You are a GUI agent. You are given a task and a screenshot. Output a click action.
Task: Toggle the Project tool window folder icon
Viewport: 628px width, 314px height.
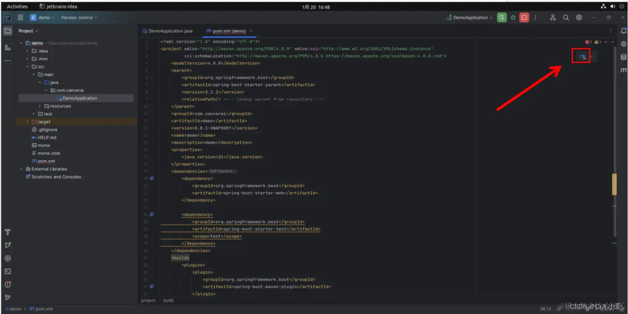click(8, 31)
